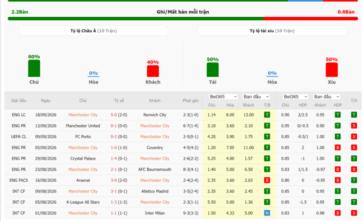The height and width of the screenshot is (221, 364).
Task: Click the Norwich City team name
Action: click(x=155, y=115)
